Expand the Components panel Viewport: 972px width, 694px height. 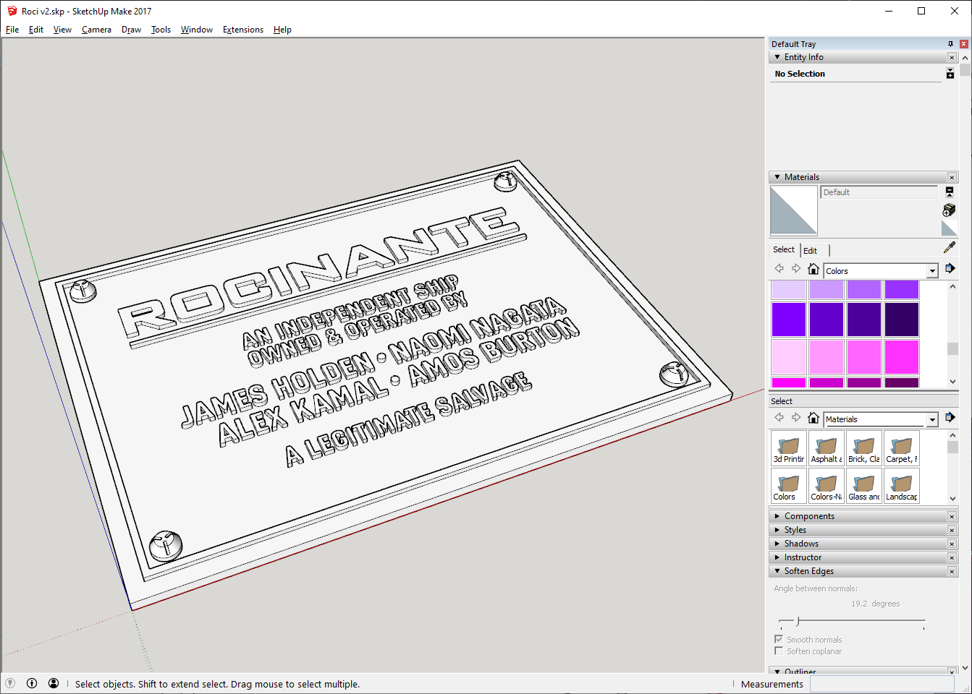coord(777,516)
